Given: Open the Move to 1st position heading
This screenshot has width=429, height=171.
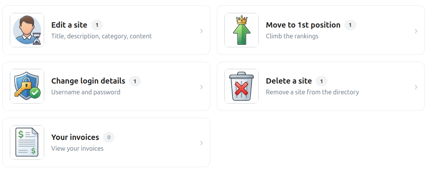Looking at the screenshot, I should pos(303,25).
